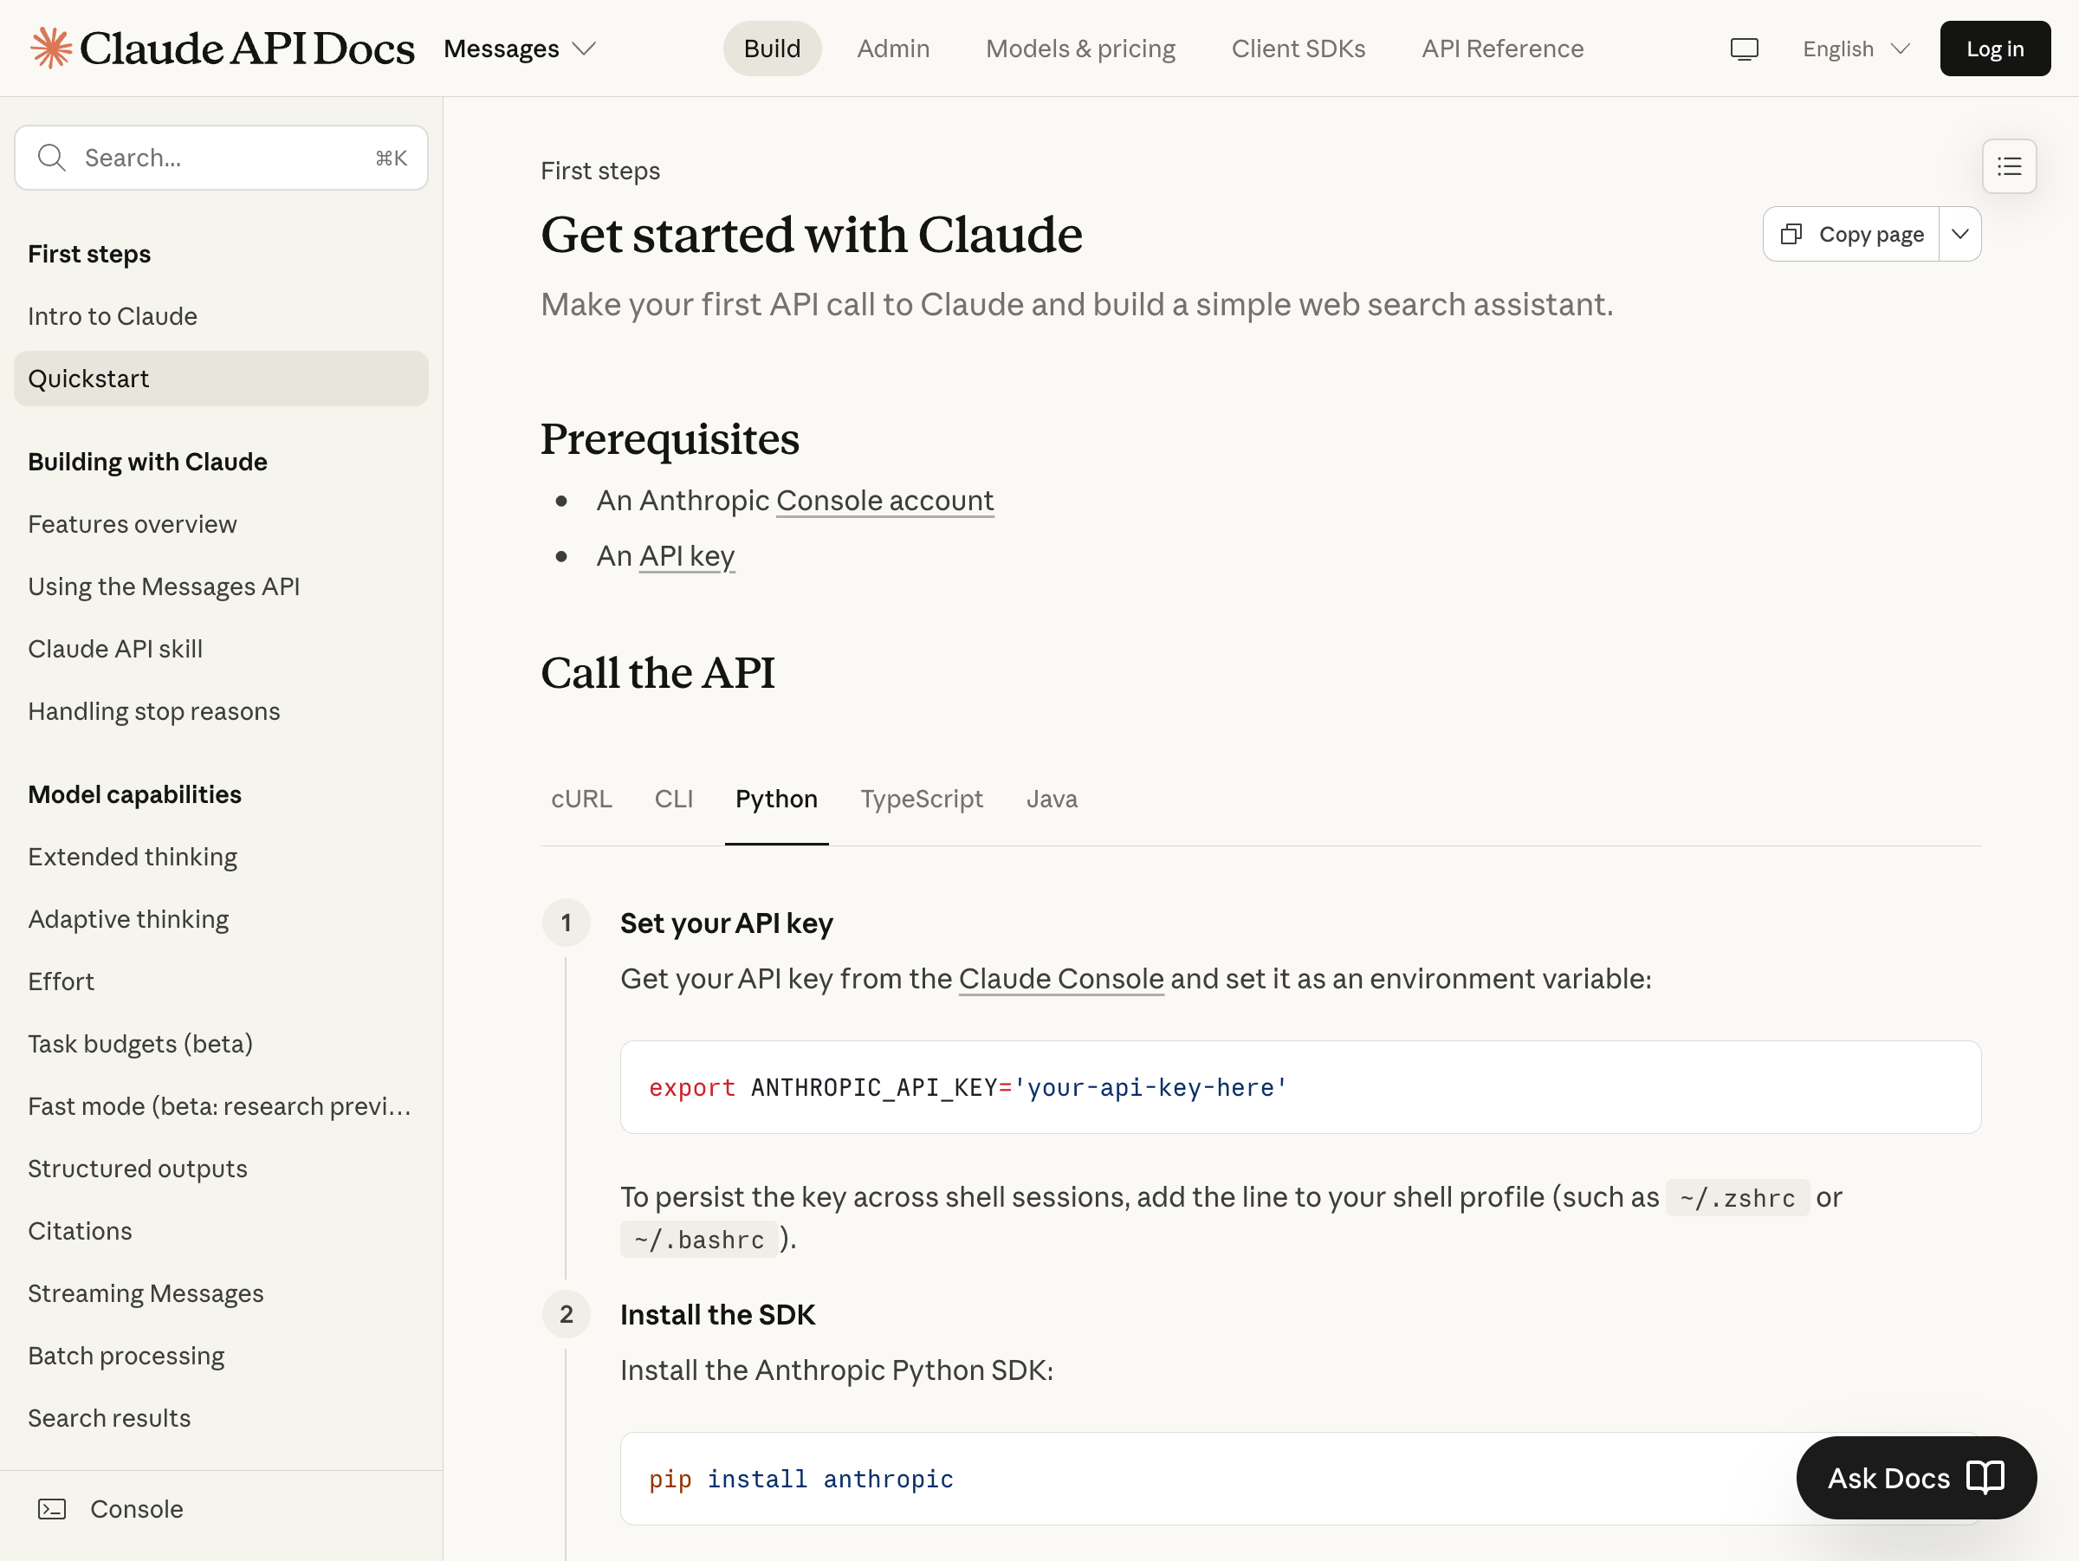Image resolution: width=2079 pixels, height=1561 pixels.
Task: Go to Extended thinking sidebar page
Action: pos(133,856)
